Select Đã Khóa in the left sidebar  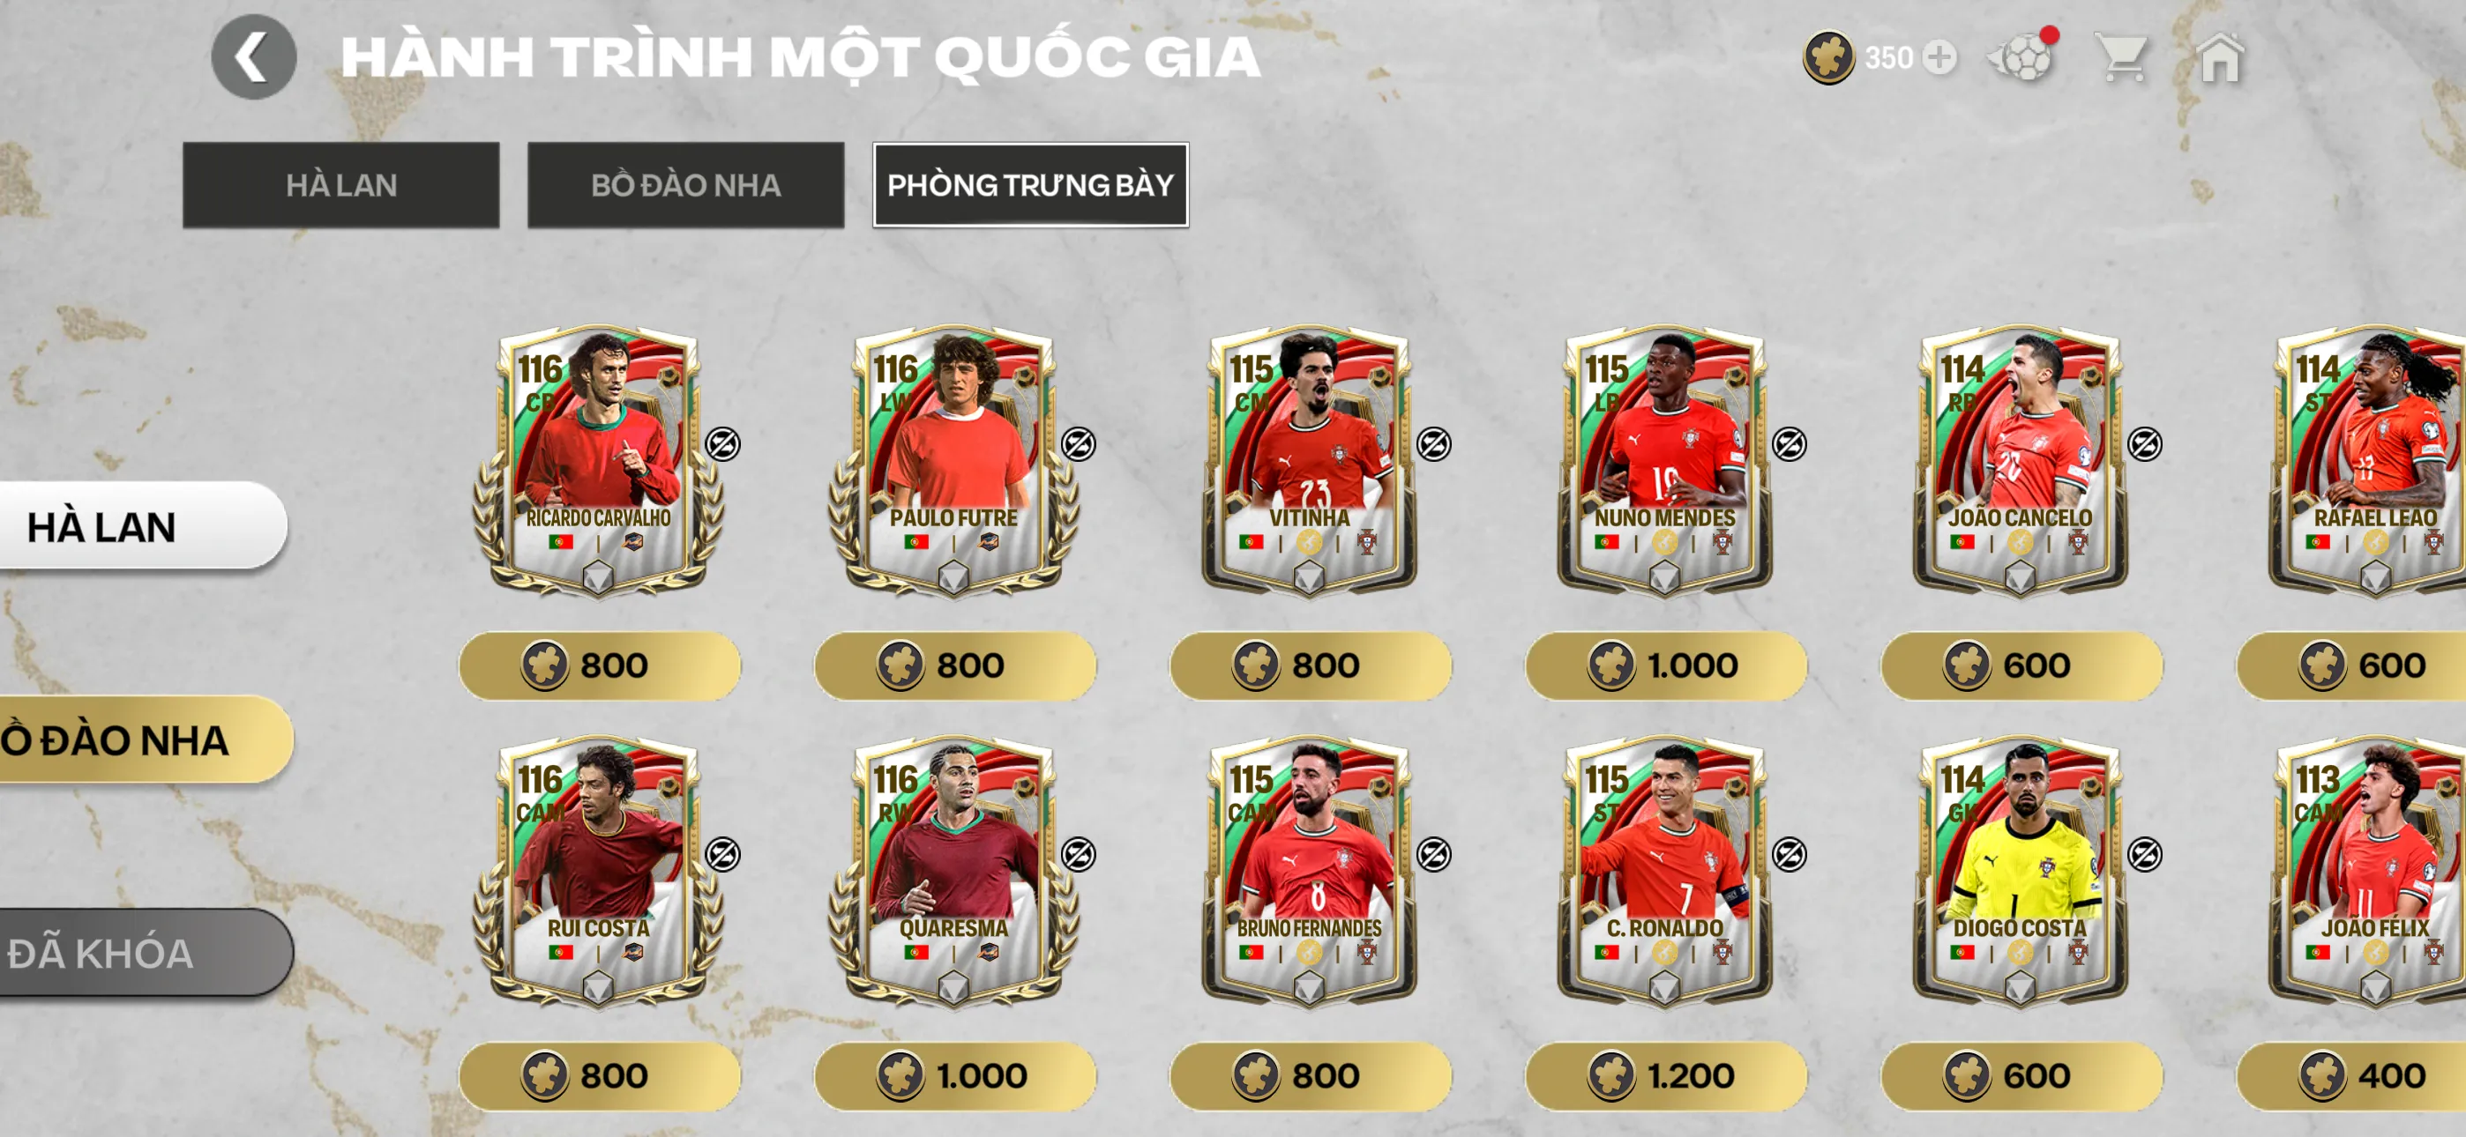click(144, 954)
